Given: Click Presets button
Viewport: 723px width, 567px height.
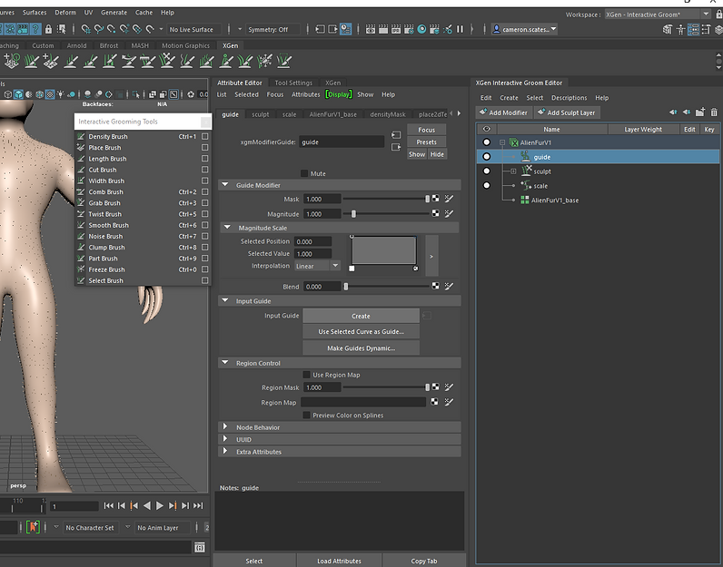Looking at the screenshot, I should [427, 142].
